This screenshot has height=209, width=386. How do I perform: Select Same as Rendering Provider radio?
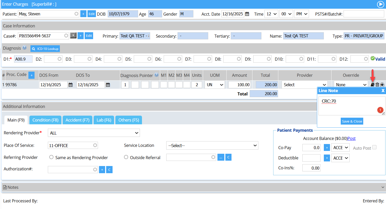click(x=51, y=157)
